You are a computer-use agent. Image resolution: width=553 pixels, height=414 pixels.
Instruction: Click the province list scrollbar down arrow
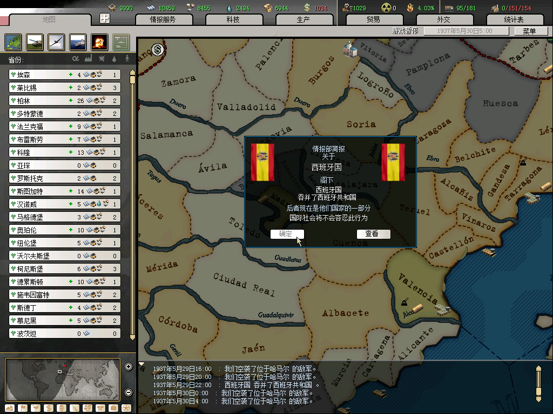click(x=133, y=337)
